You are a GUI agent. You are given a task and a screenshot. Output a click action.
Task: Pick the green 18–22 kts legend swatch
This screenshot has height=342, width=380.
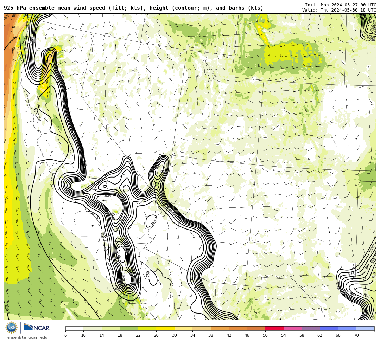(x=129, y=328)
